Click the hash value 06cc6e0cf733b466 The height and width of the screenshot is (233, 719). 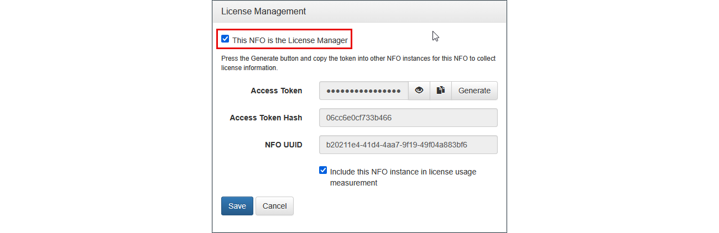click(359, 118)
